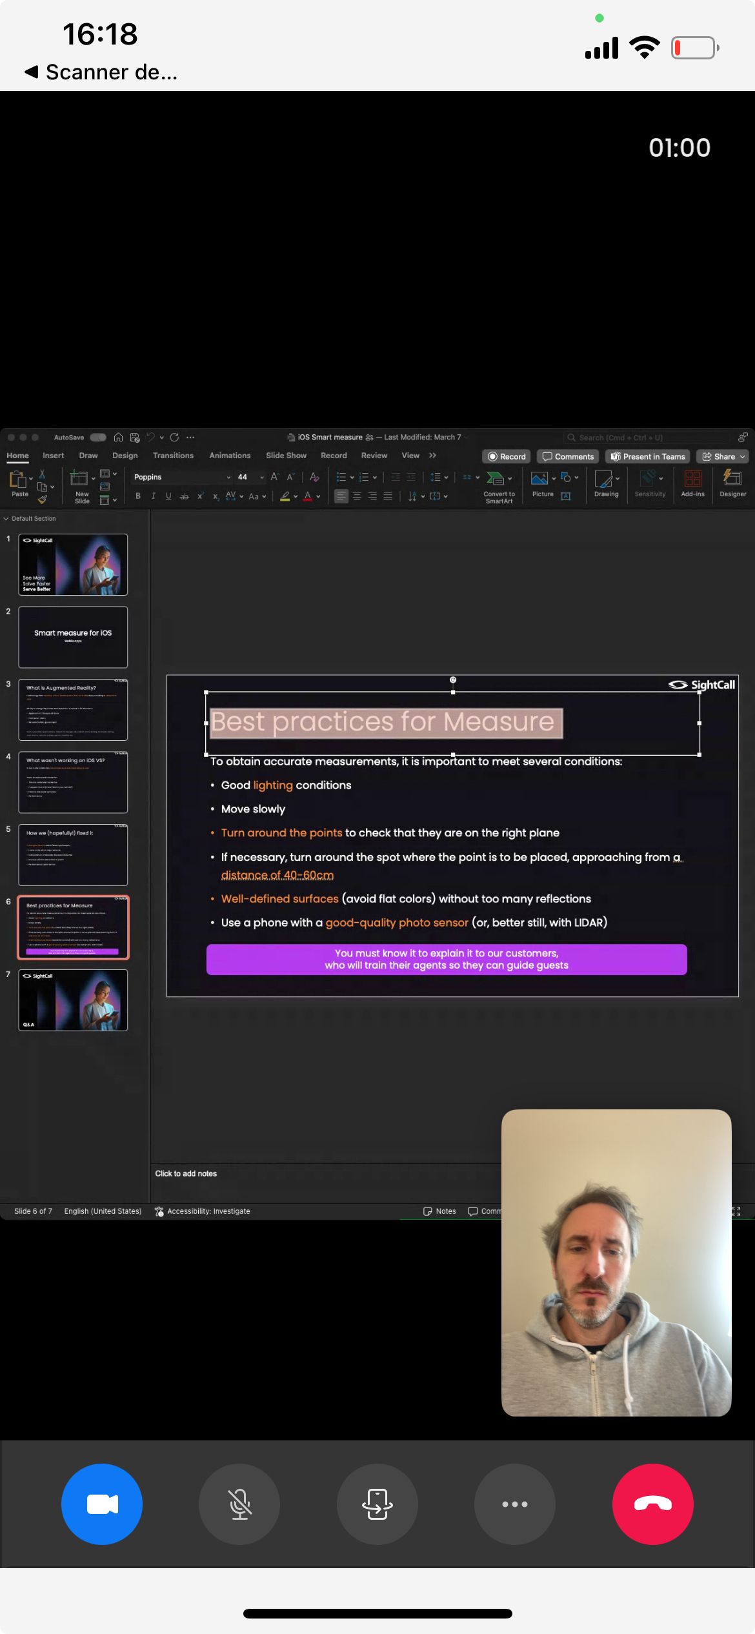Viewport: 755px width, 1634px height.
Task: Open the View tab
Action: pyautogui.click(x=410, y=455)
